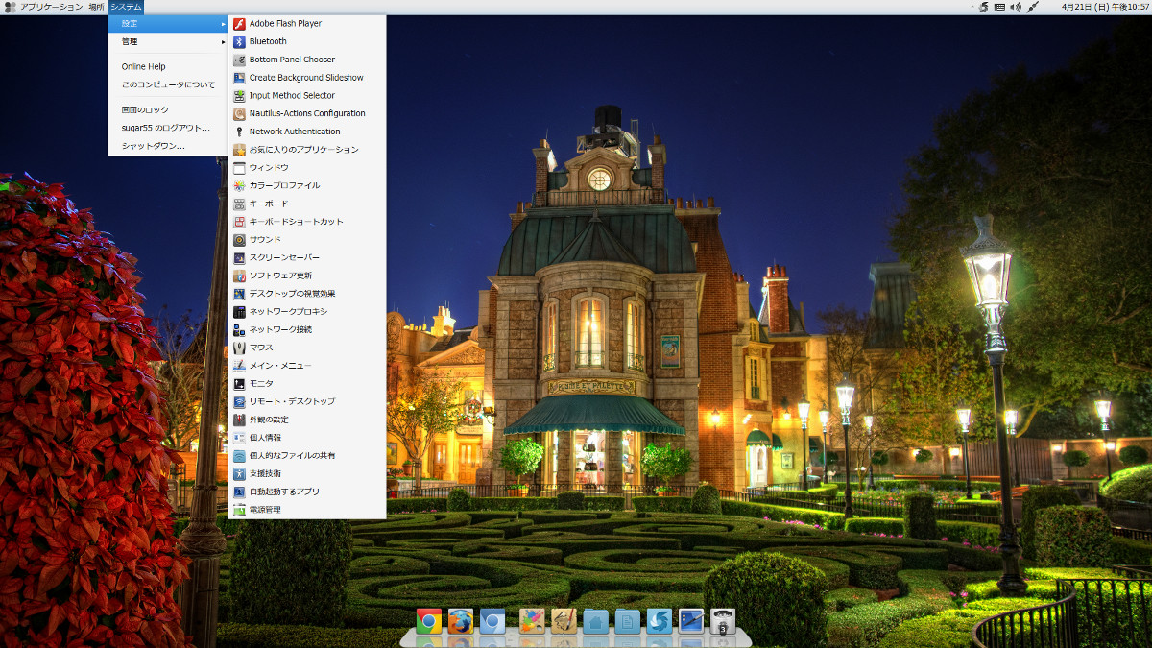Image resolution: width=1152 pixels, height=648 pixels.
Task: Open Adobe Flash Player settings
Action: pyautogui.click(x=307, y=23)
